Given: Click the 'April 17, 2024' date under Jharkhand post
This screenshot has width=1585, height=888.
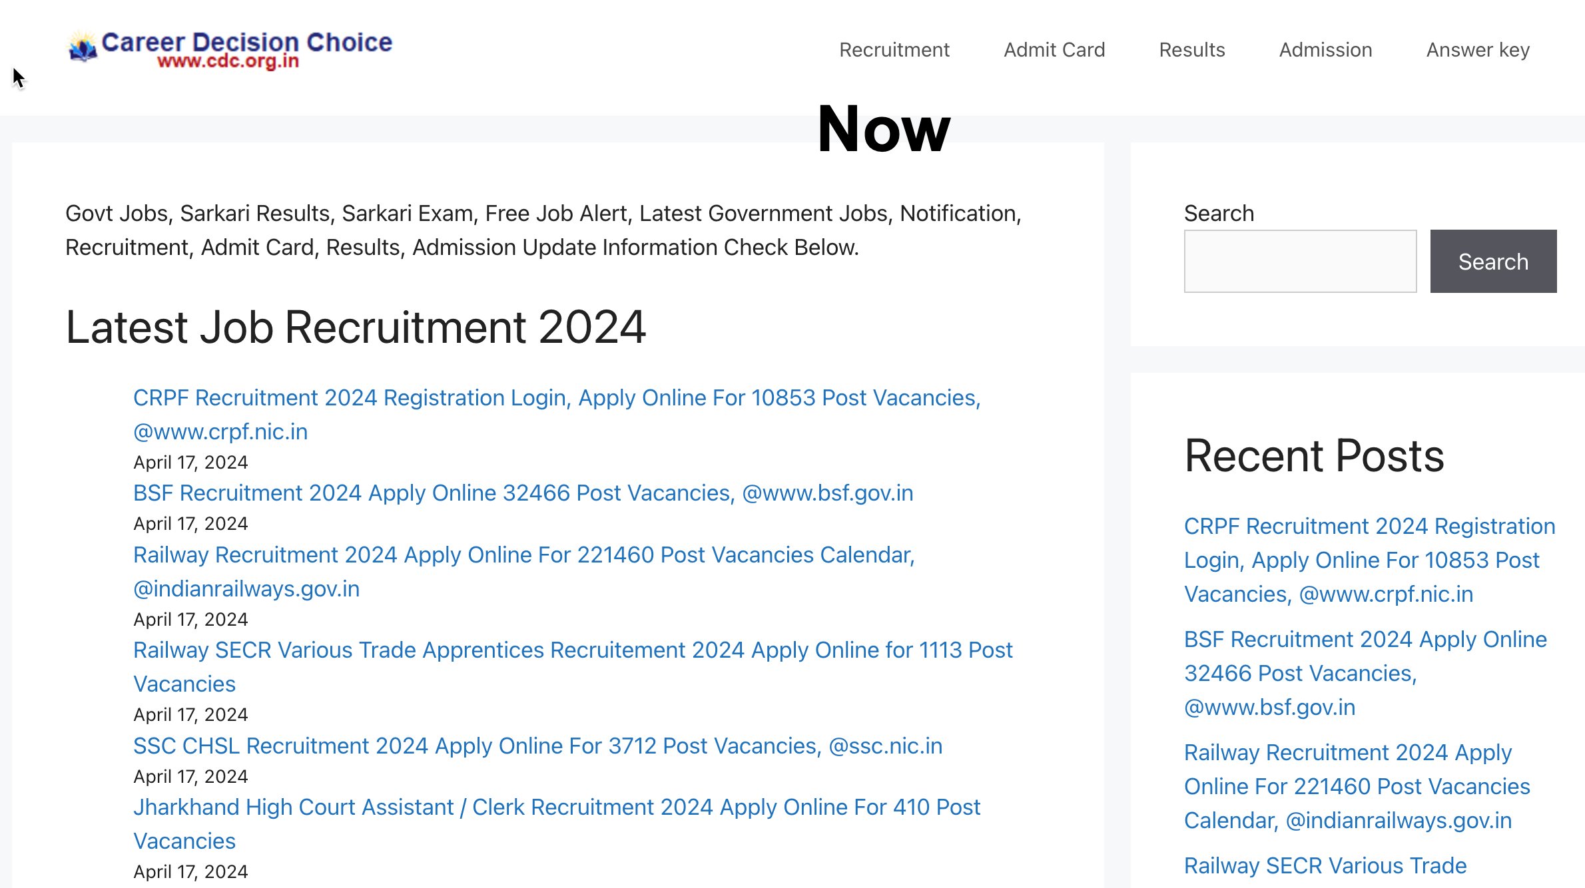Looking at the screenshot, I should 190,871.
